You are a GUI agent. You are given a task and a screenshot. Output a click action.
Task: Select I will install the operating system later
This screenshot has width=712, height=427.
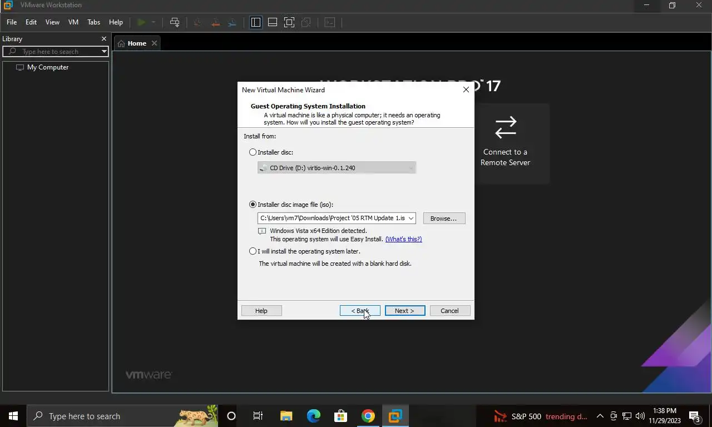click(253, 251)
